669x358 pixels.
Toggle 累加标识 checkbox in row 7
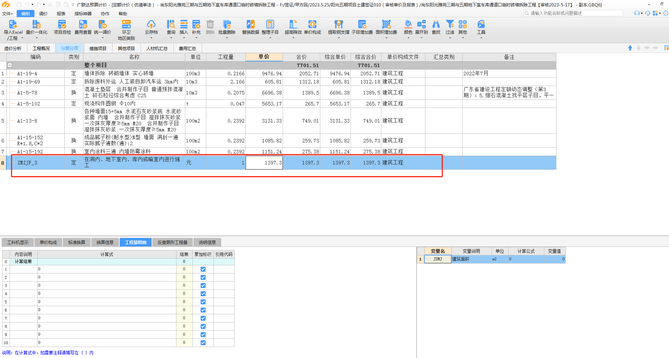tap(203, 318)
